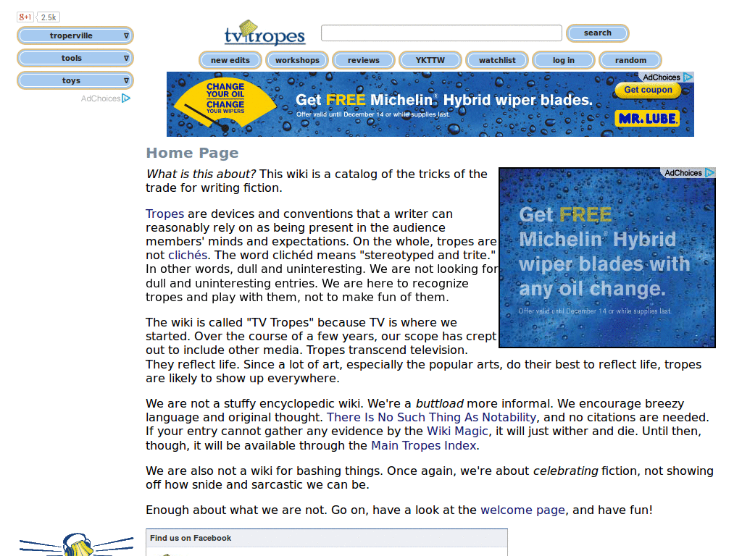Click the log in button
Viewport: 742px width, 556px height.
pos(564,60)
